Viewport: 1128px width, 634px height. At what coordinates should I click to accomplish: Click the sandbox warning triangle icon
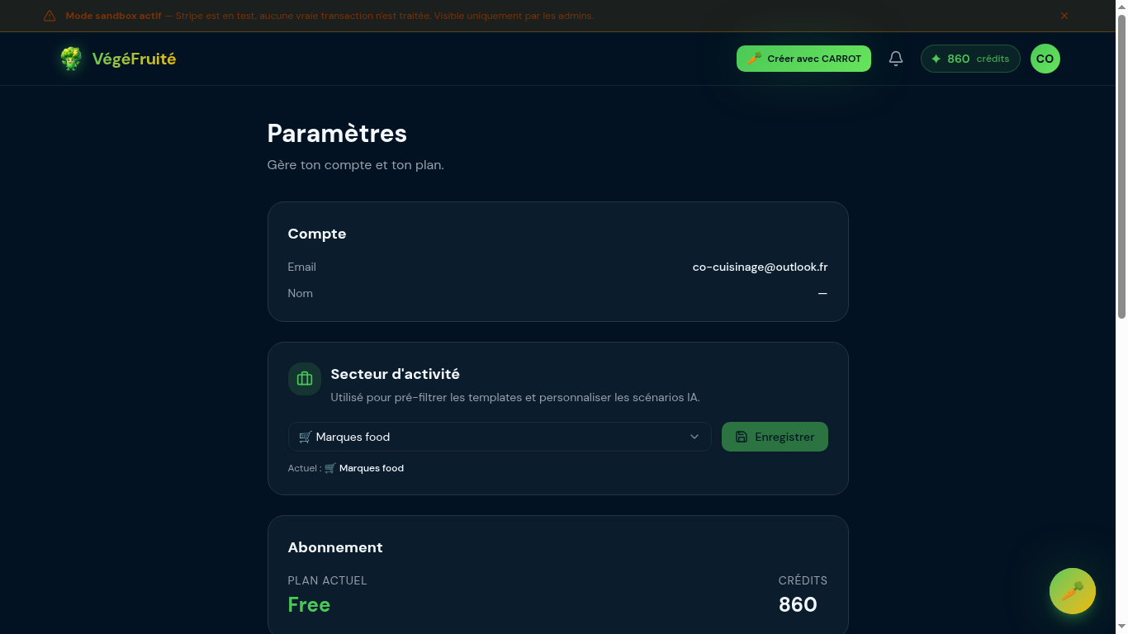point(50,16)
